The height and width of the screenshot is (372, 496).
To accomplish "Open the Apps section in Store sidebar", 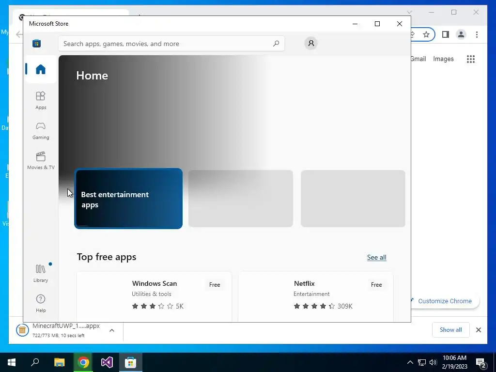I will tap(41, 100).
